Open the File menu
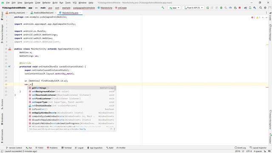This screenshot has height=153, width=272. click(x=8, y=3)
